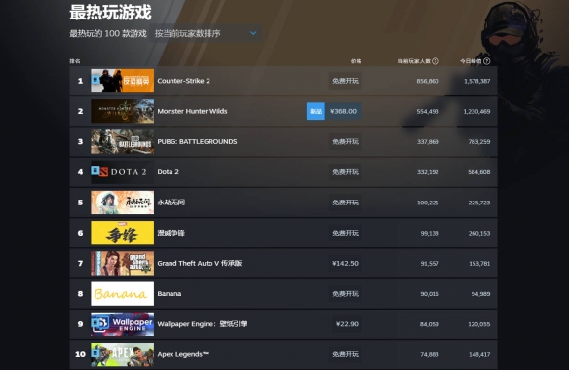Click free-to-play button for Apex Legends
The width and height of the screenshot is (569, 370).
click(346, 354)
